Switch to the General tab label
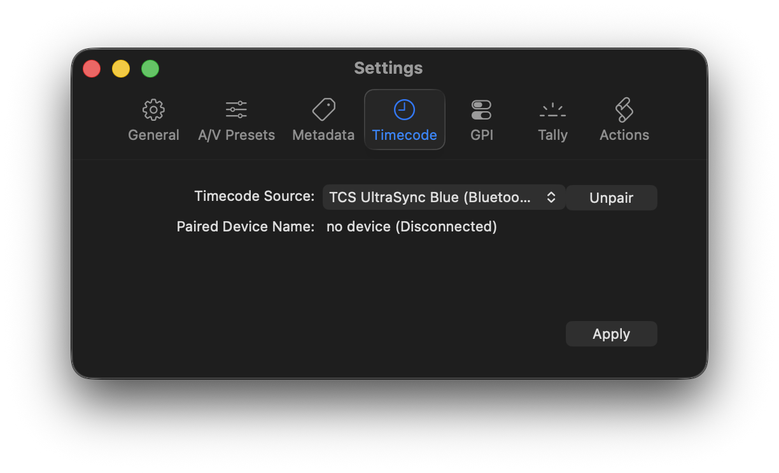Viewport: 779px width, 473px height. pyautogui.click(x=153, y=135)
